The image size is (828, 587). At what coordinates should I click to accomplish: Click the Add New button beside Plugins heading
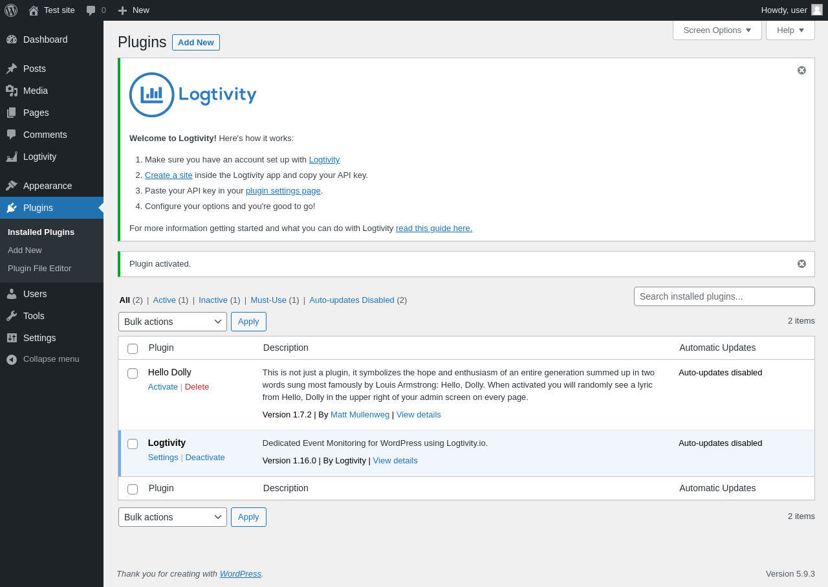point(196,42)
